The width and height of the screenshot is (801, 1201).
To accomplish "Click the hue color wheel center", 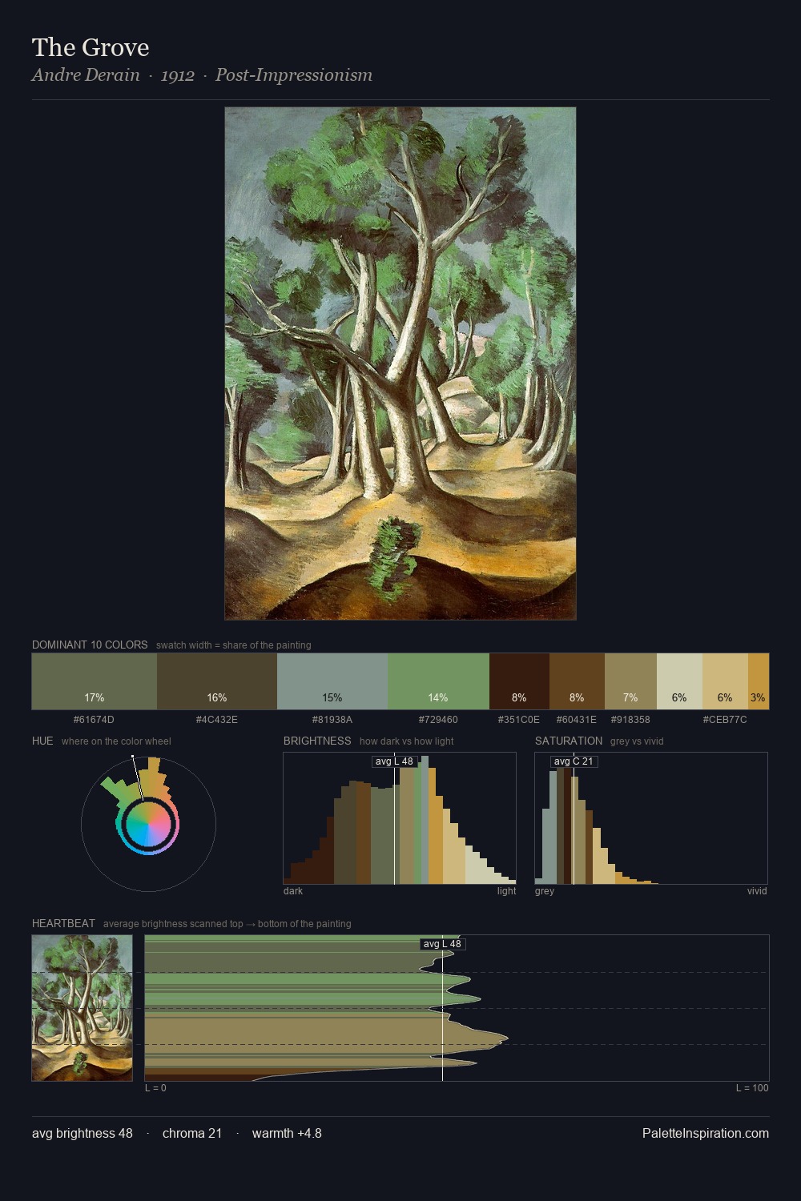I will pyautogui.click(x=148, y=824).
